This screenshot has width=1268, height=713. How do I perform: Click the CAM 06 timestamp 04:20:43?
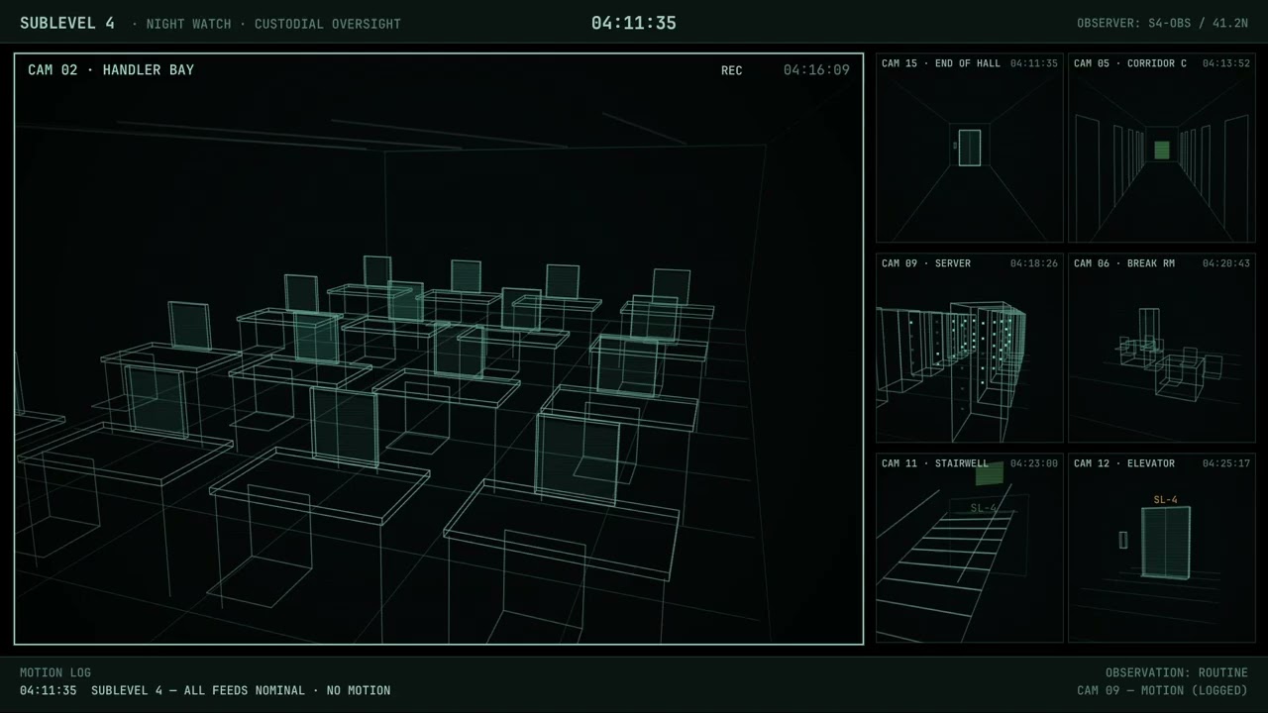(1226, 263)
